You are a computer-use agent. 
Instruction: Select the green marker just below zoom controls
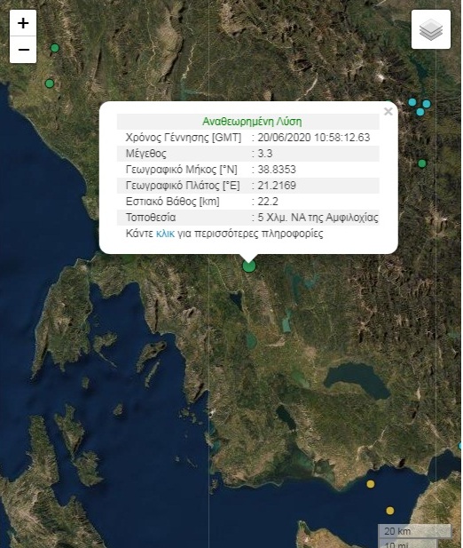pos(50,83)
